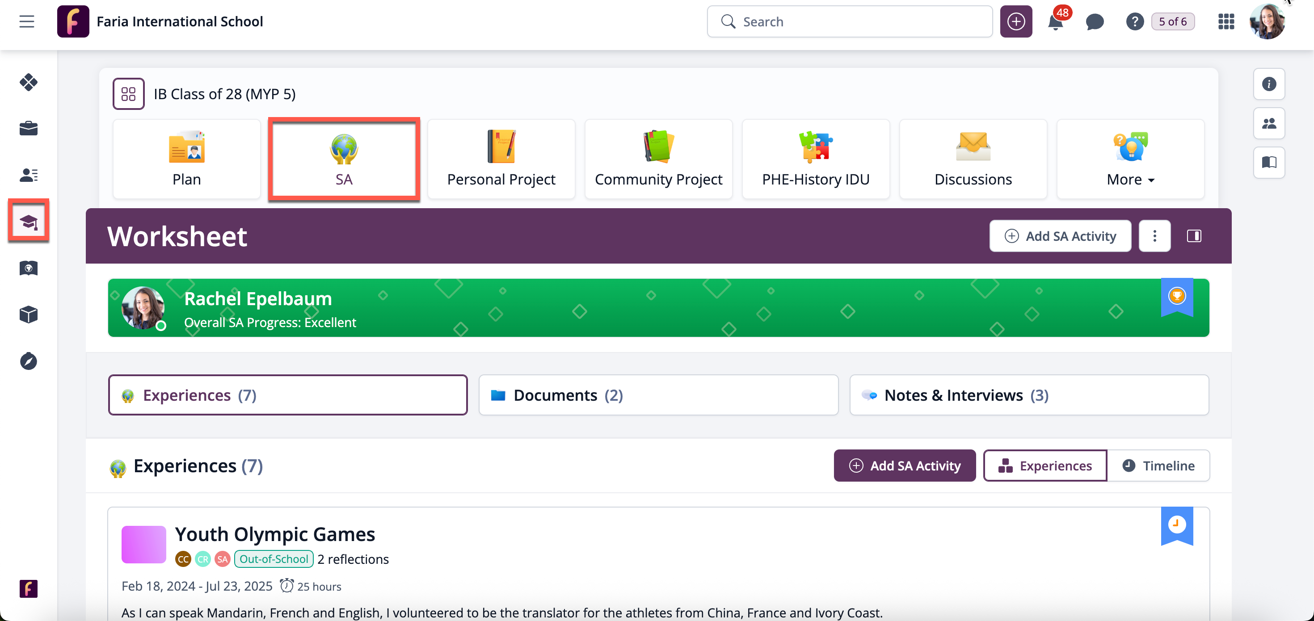The width and height of the screenshot is (1314, 621).
Task: Open the notifications bell icon
Action: (x=1055, y=22)
